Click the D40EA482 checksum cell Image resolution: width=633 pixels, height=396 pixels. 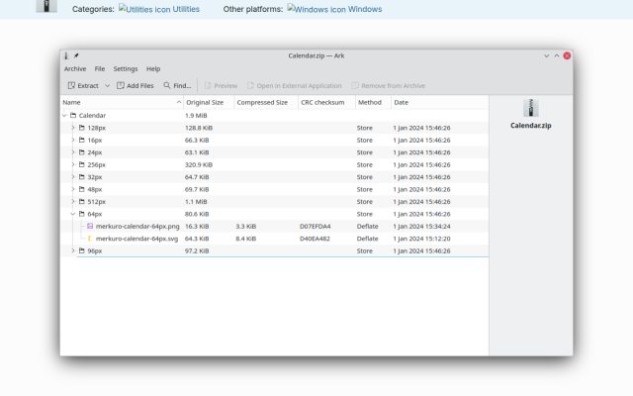315,239
